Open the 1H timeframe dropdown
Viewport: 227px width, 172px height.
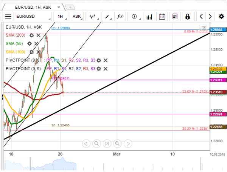60,17
